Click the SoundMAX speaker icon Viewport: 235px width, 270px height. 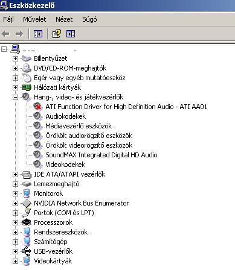38,155
